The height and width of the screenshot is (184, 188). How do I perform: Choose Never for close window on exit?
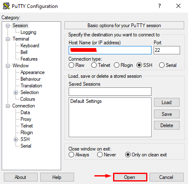[100, 155]
